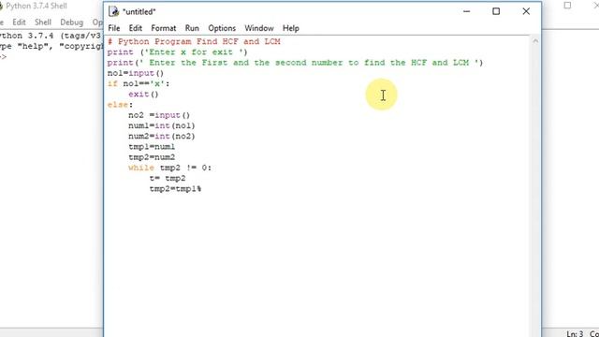
Task: Click the line 'num2=int(no2)'
Action: coord(162,136)
